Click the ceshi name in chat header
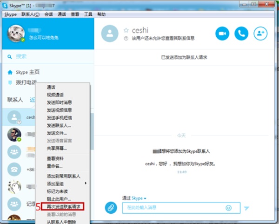The image size is (279, 224). pyautogui.click(x=140, y=30)
